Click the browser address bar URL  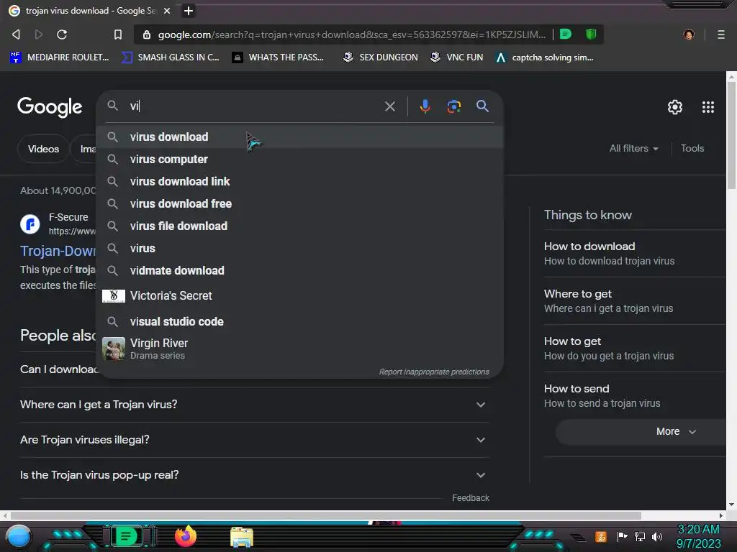tap(351, 34)
